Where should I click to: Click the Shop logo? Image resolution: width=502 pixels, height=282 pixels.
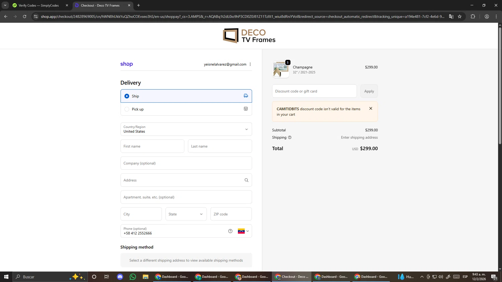pos(127,64)
